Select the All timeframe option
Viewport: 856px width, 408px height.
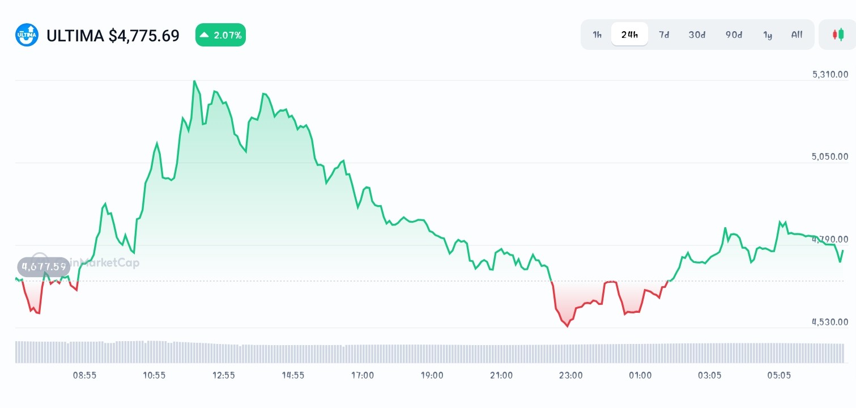pyautogui.click(x=797, y=35)
